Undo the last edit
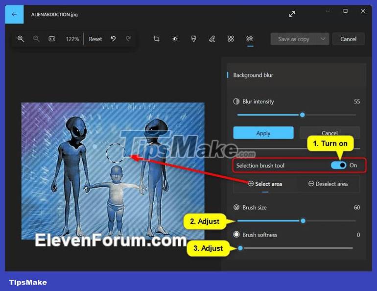Image resolution: width=377 pixels, height=291 pixels. [x=113, y=39]
